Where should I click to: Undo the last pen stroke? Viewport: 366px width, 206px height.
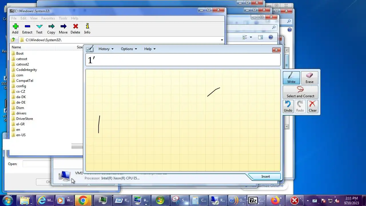[x=288, y=106]
